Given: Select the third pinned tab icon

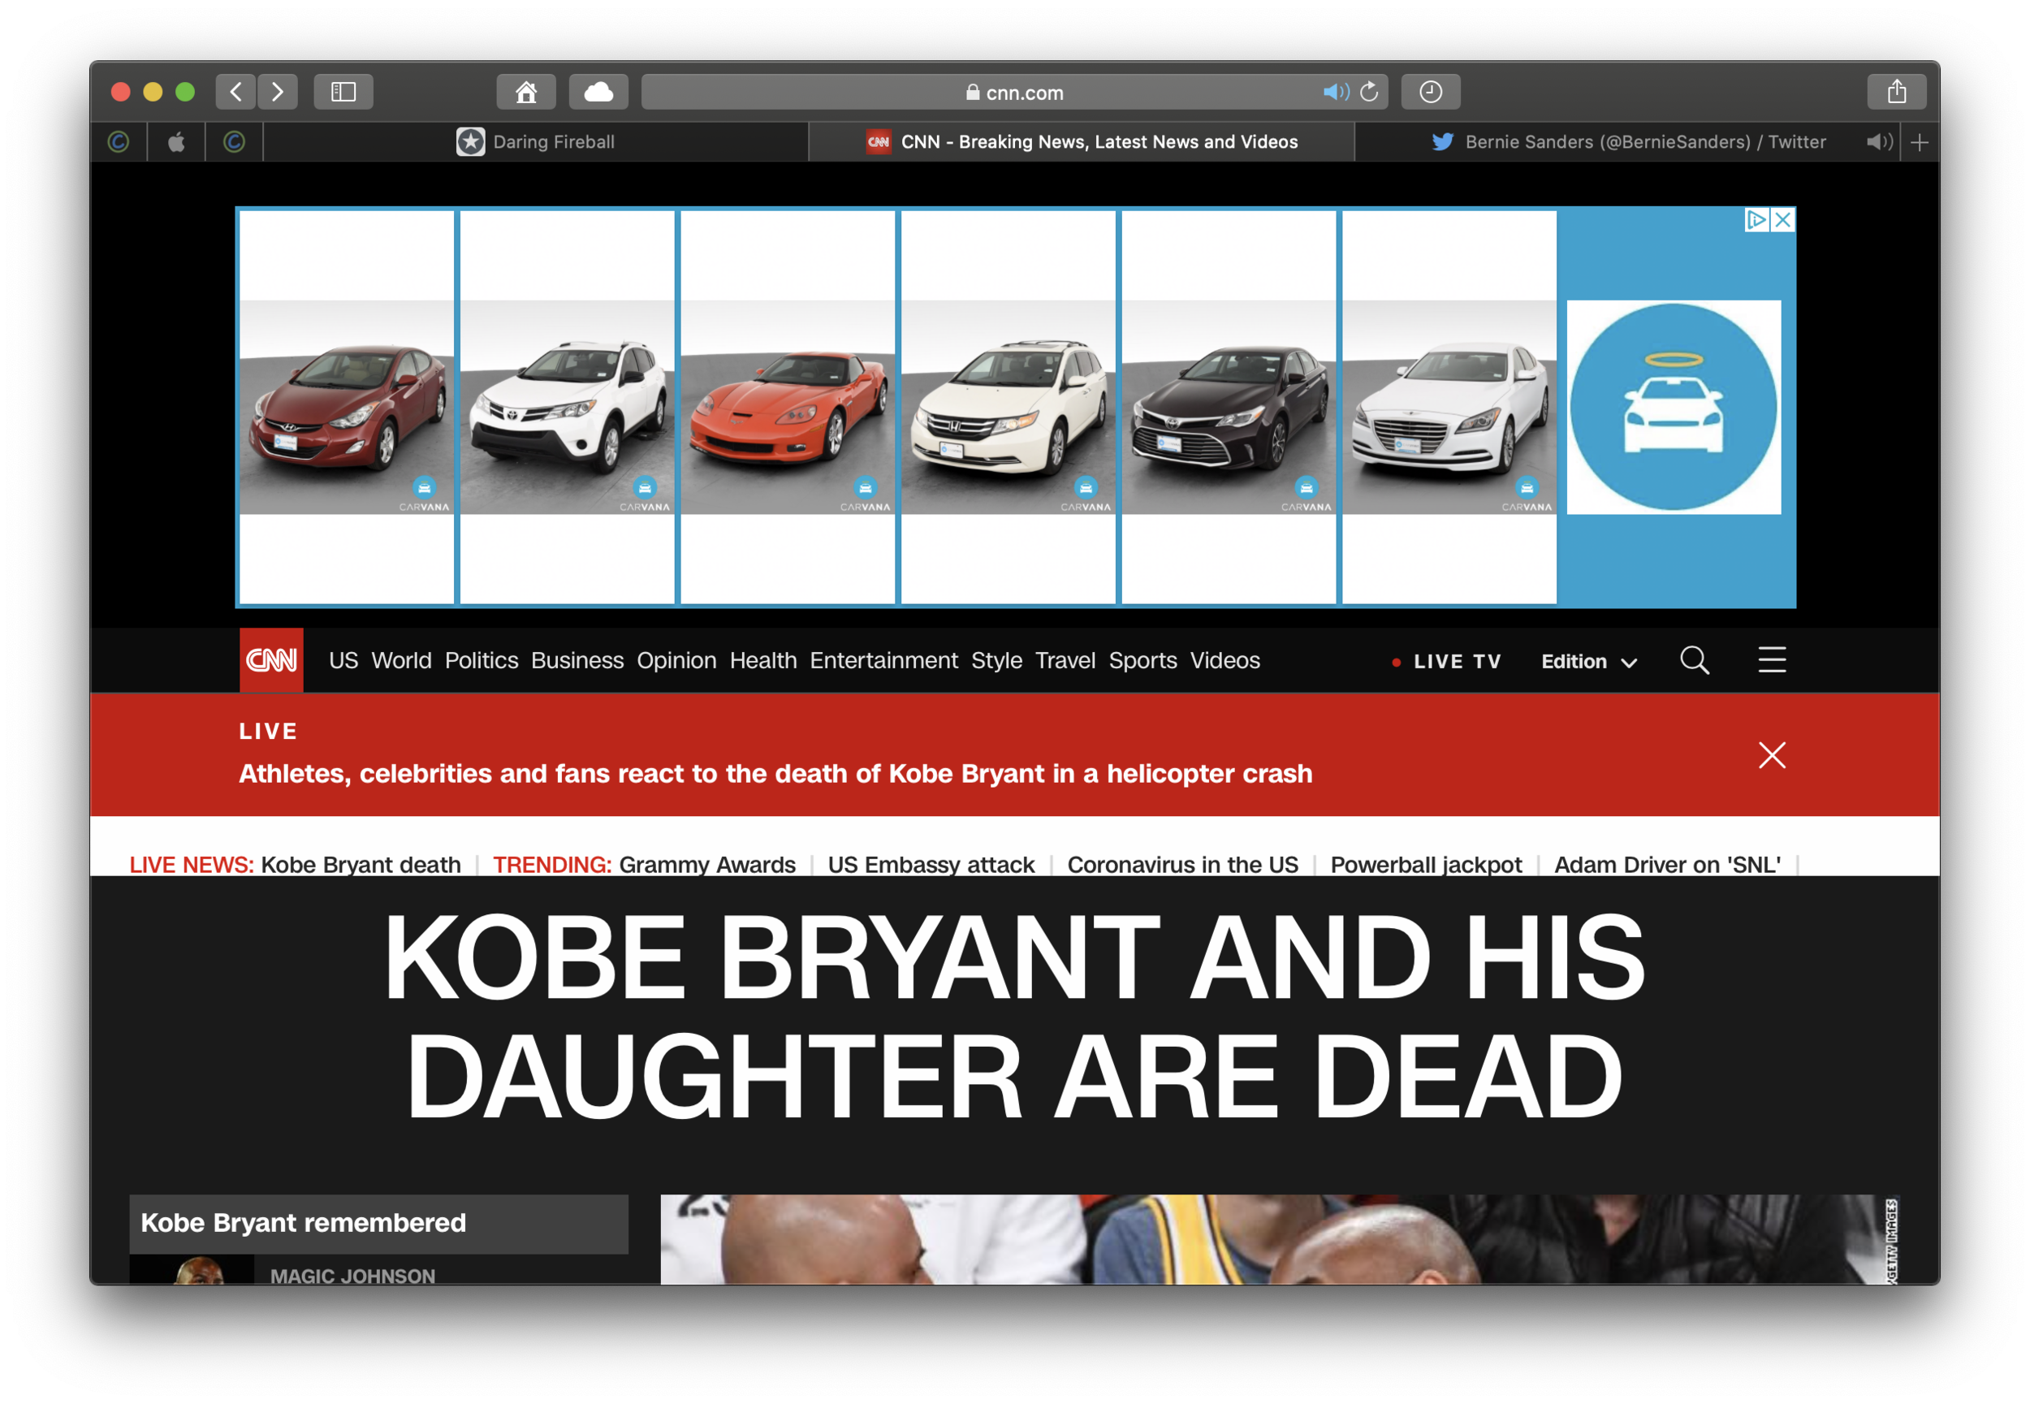Looking at the screenshot, I should pyautogui.click(x=234, y=141).
